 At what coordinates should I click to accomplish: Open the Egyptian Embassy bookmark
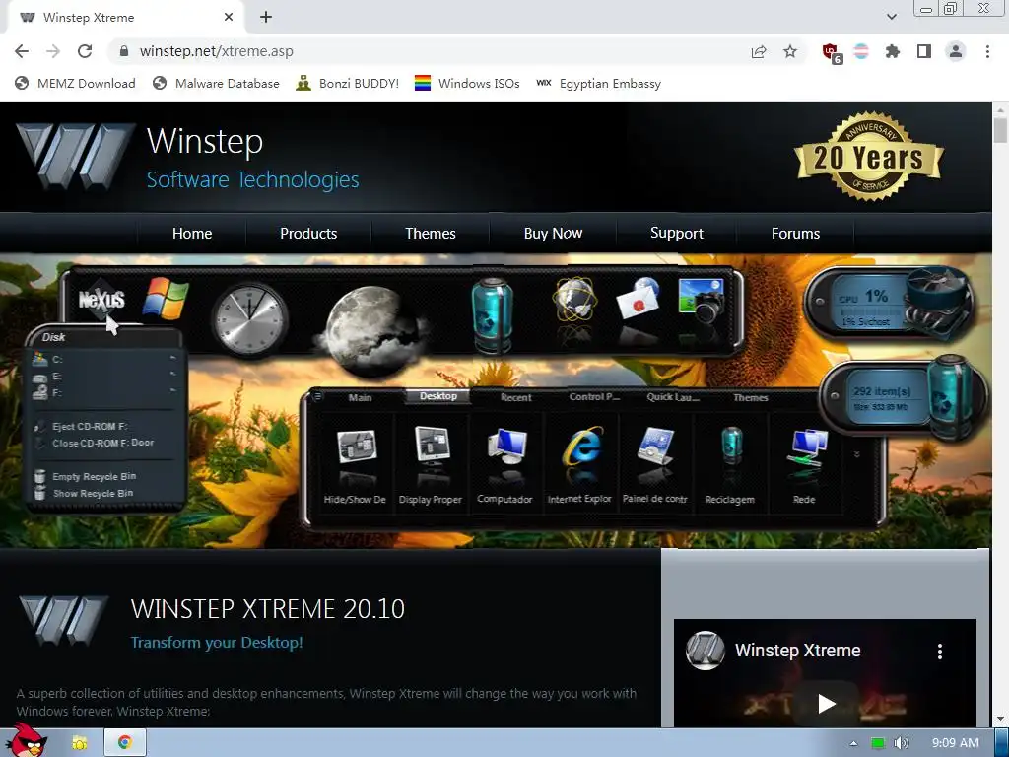(x=598, y=83)
